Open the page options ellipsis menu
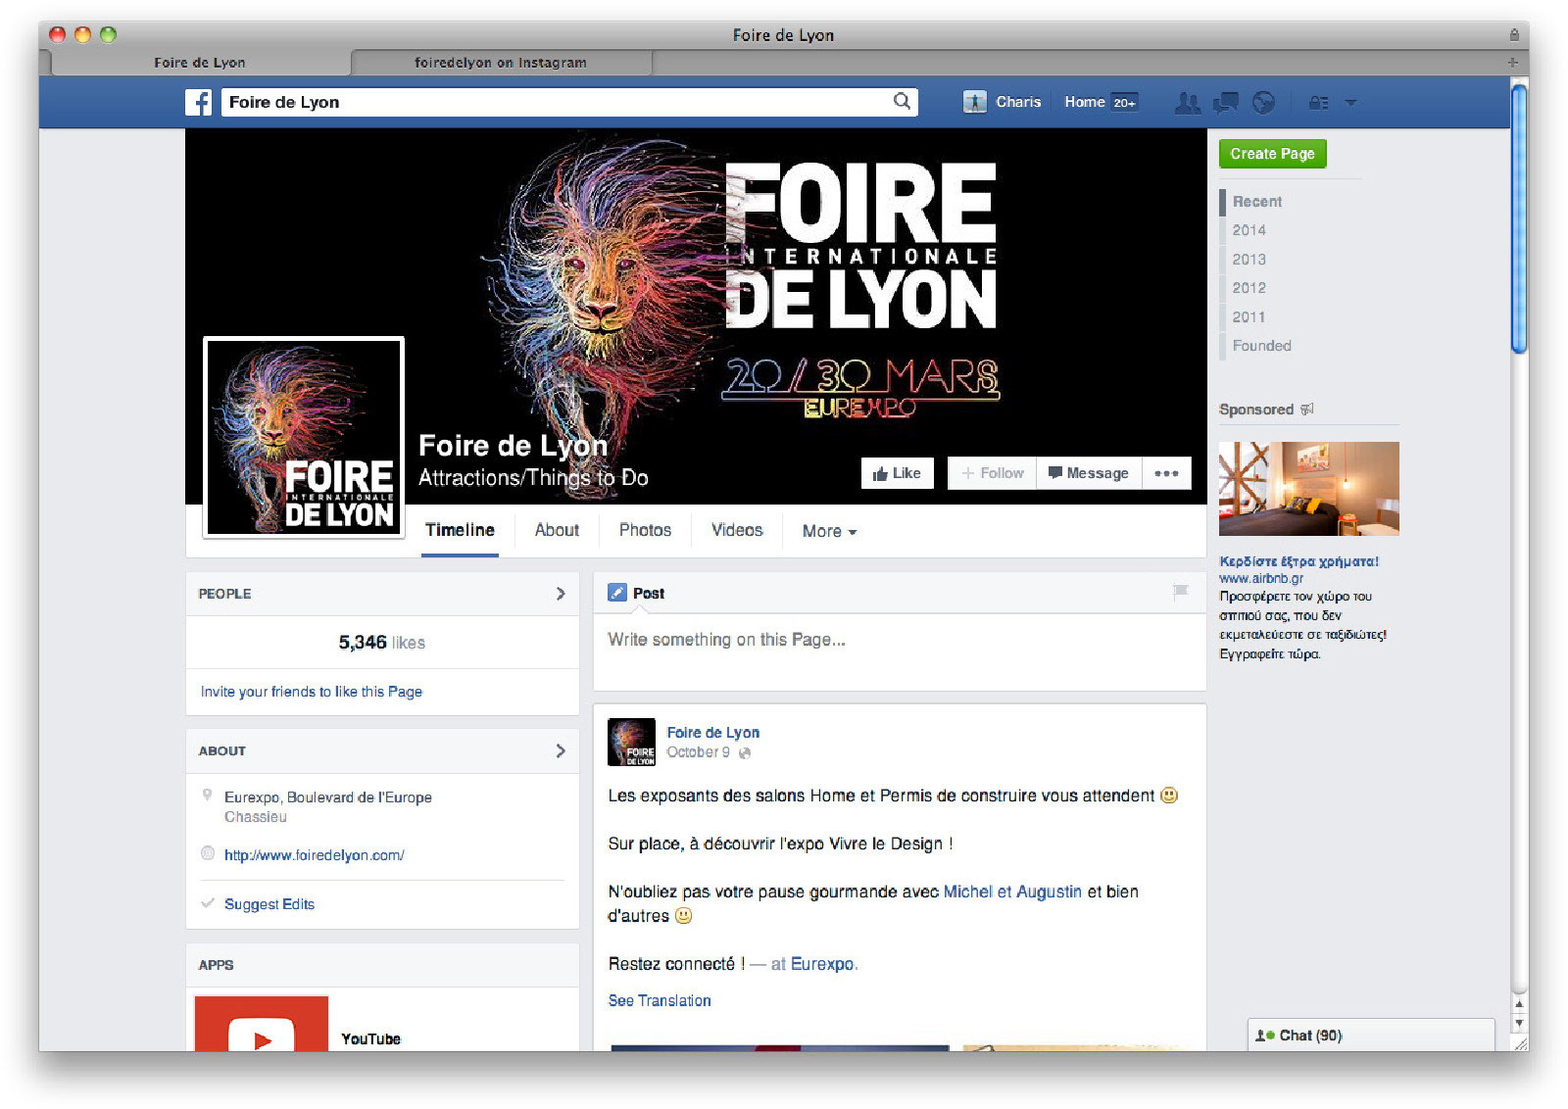The height and width of the screenshot is (1109, 1568). [x=1166, y=473]
